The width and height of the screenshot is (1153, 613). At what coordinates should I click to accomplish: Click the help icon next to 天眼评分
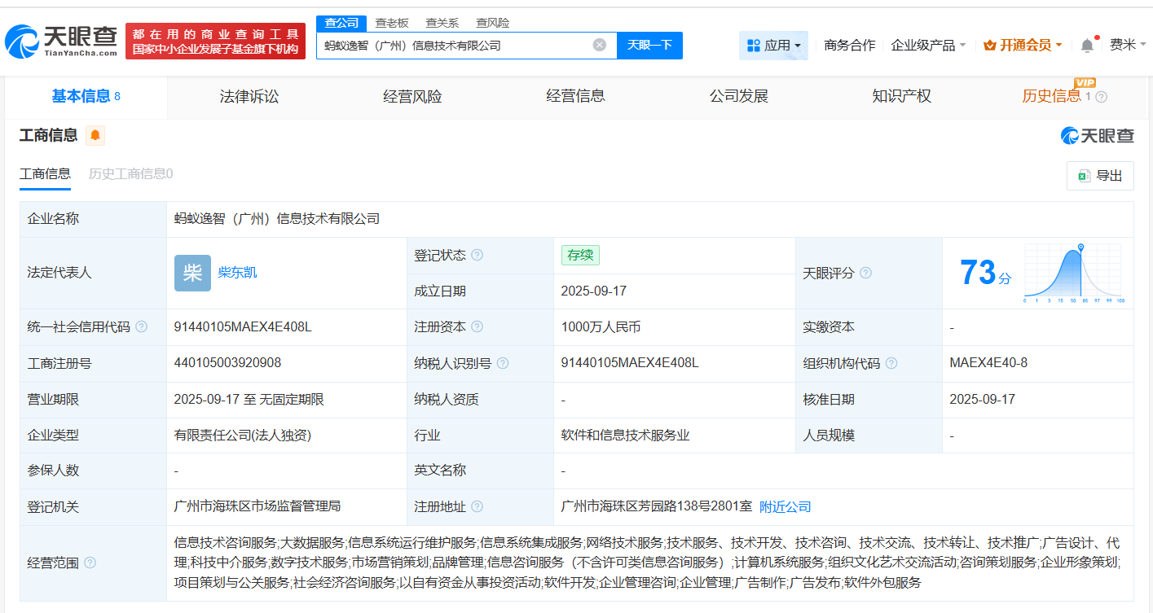(866, 274)
